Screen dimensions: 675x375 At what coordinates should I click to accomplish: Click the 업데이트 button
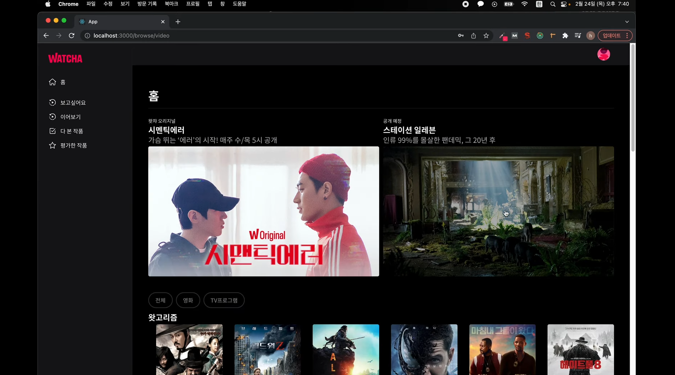click(x=612, y=36)
